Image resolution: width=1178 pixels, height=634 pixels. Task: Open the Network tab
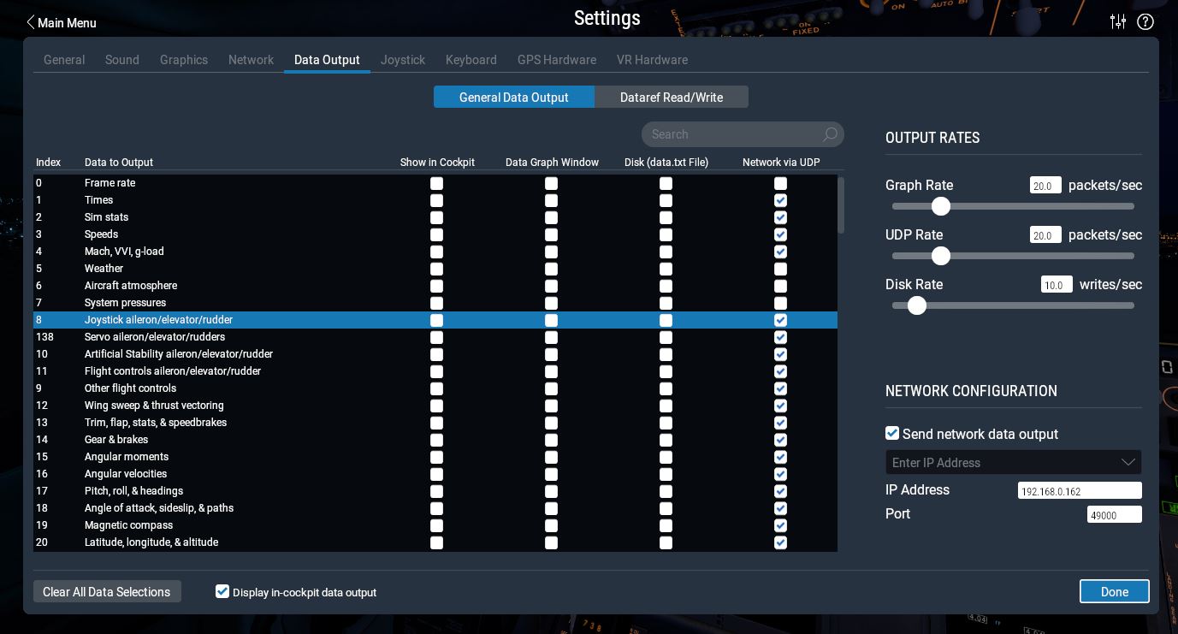(251, 60)
